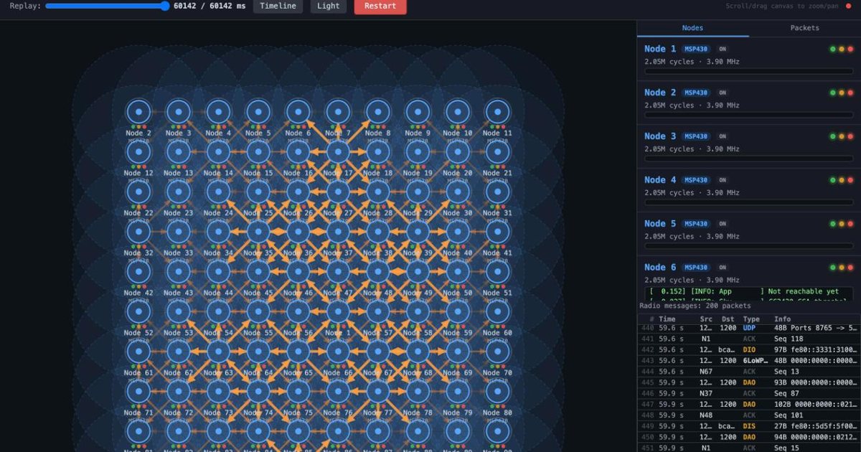Screen dimensions: 861x452
Task: Select packet row 447 with DAO 102B
Action: pyautogui.click(x=749, y=404)
